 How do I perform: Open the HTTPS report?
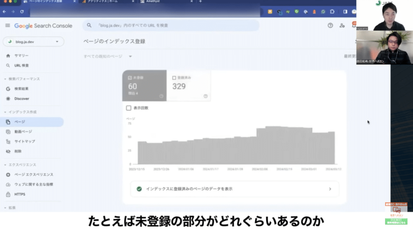(20, 194)
